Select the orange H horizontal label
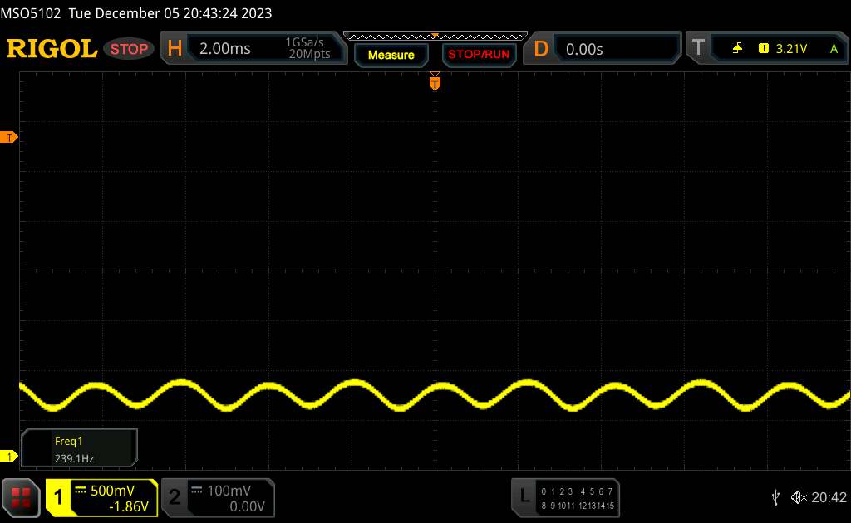851x523 pixels. [x=175, y=49]
